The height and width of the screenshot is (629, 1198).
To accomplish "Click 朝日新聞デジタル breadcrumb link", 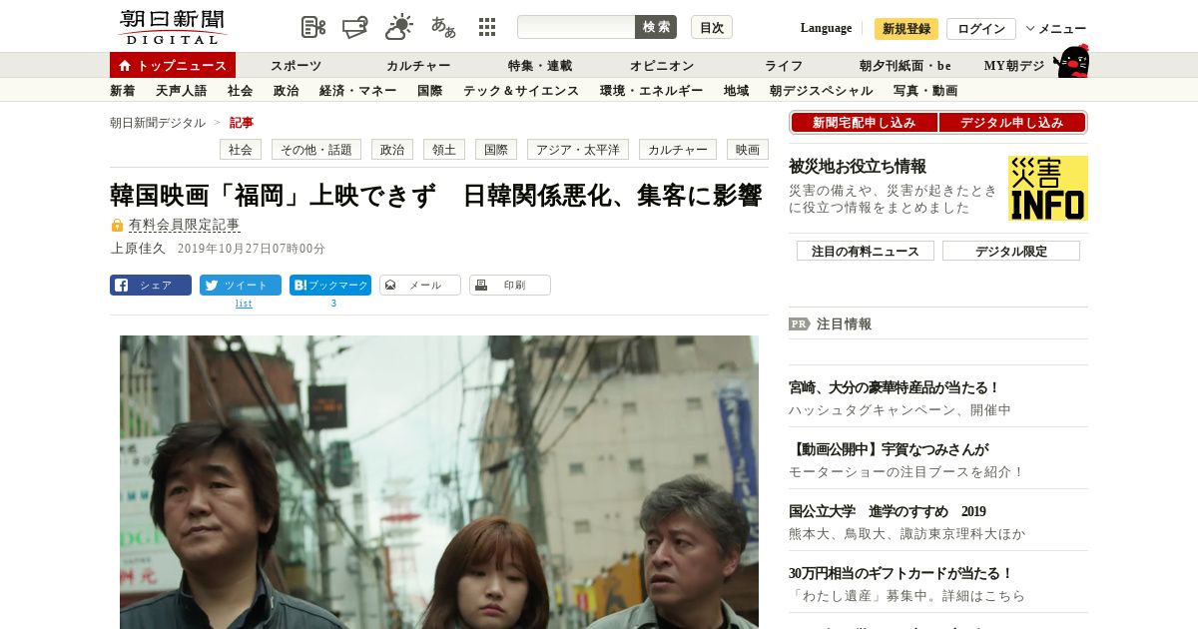I will (x=158, y=123).
